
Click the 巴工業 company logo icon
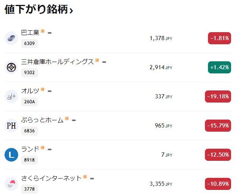pos(11,38)
